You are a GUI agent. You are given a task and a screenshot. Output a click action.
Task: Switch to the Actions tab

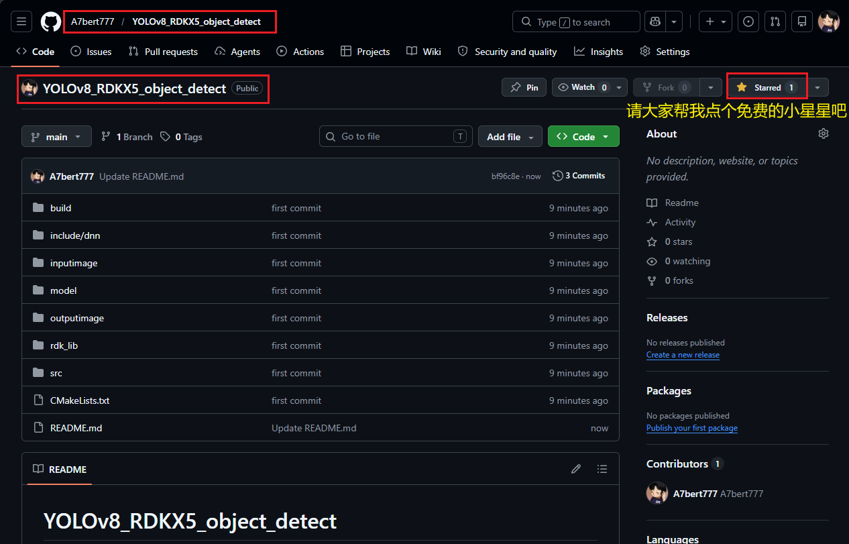coord(300,52)
